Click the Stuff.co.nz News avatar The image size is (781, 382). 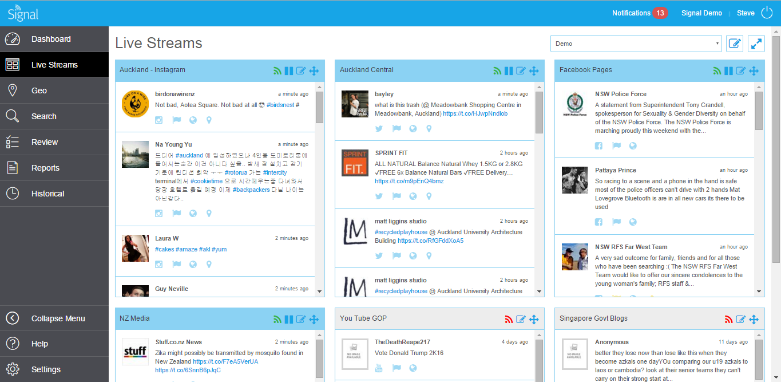pyautogui.click(x=135, y=352)
